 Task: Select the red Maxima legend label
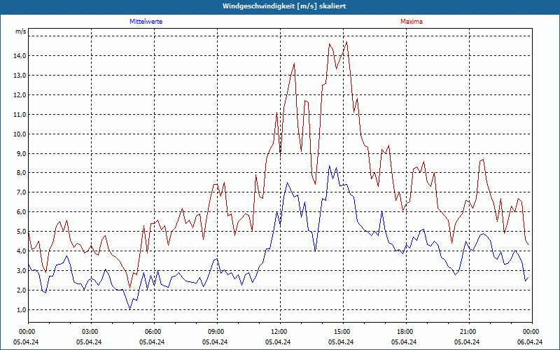(x=412, y=22)
